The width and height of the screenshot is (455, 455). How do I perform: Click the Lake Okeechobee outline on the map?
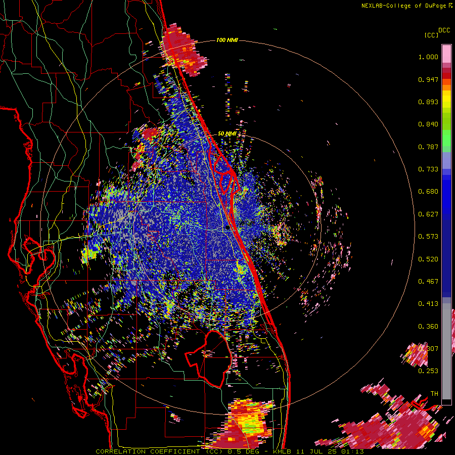[208, 358]
